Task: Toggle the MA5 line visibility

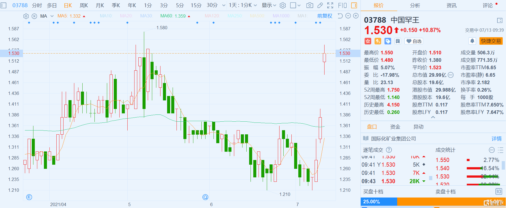Action: [69, 16]
